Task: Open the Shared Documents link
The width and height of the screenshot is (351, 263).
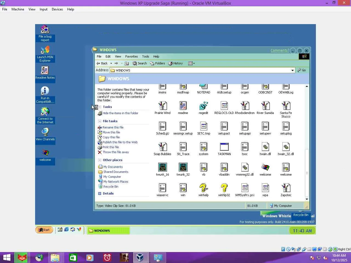Action: [116, 172]
